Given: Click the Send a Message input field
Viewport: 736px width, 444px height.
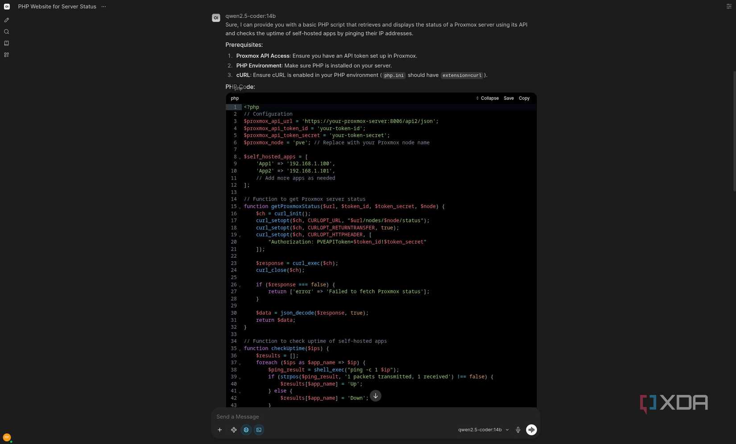Looking at the screenshot, I should tap(376, 417).
